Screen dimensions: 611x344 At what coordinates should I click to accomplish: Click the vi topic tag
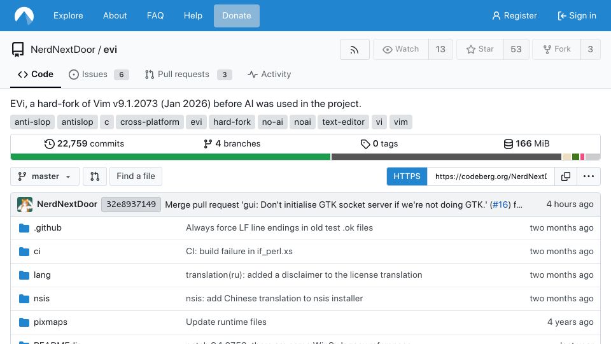click(379, 122)
